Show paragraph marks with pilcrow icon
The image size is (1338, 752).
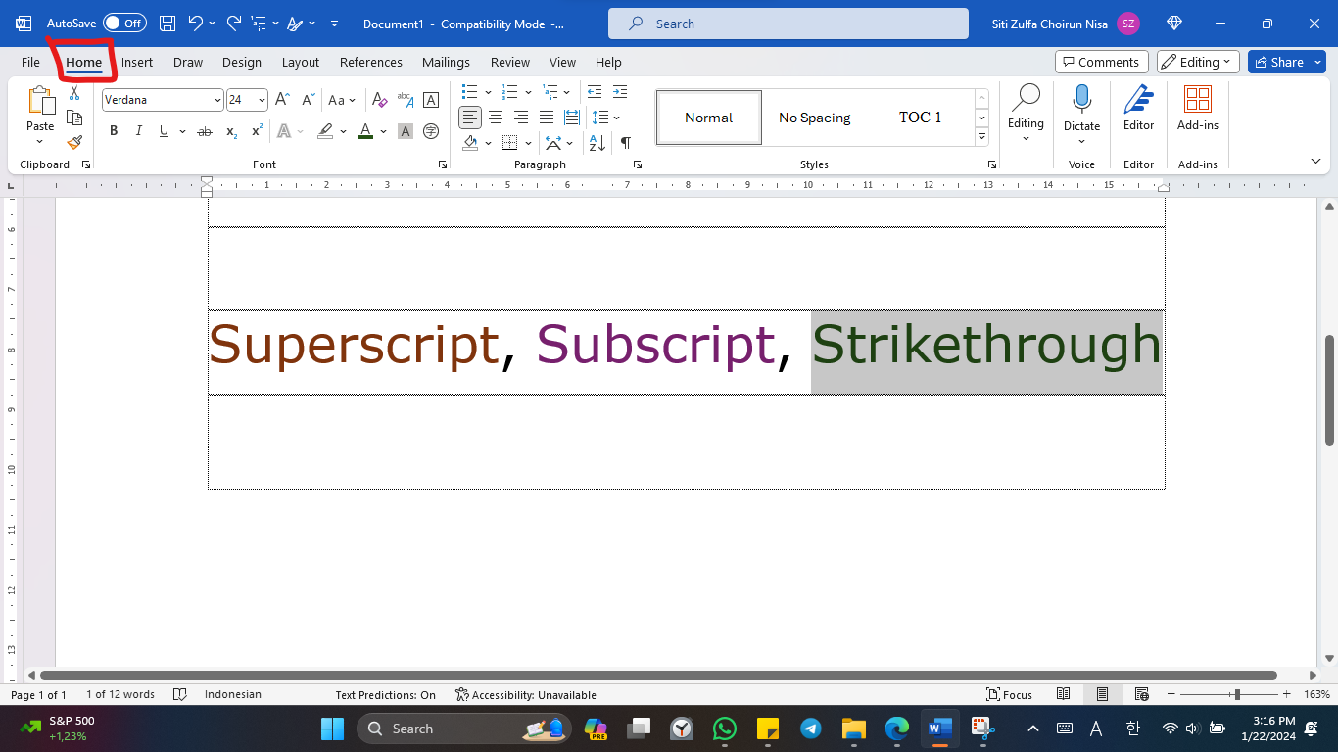click(625, 143)
